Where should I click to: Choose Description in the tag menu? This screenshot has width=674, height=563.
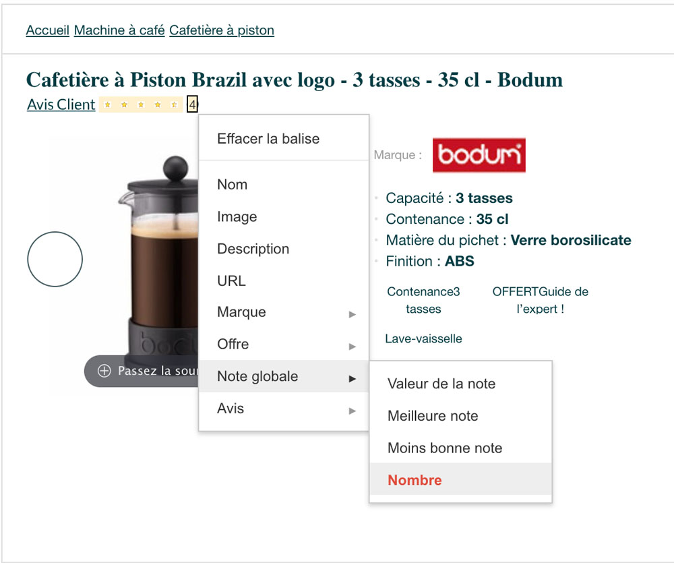pos(284,249)
